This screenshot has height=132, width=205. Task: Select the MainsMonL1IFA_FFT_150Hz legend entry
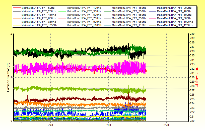coord(129,8)
